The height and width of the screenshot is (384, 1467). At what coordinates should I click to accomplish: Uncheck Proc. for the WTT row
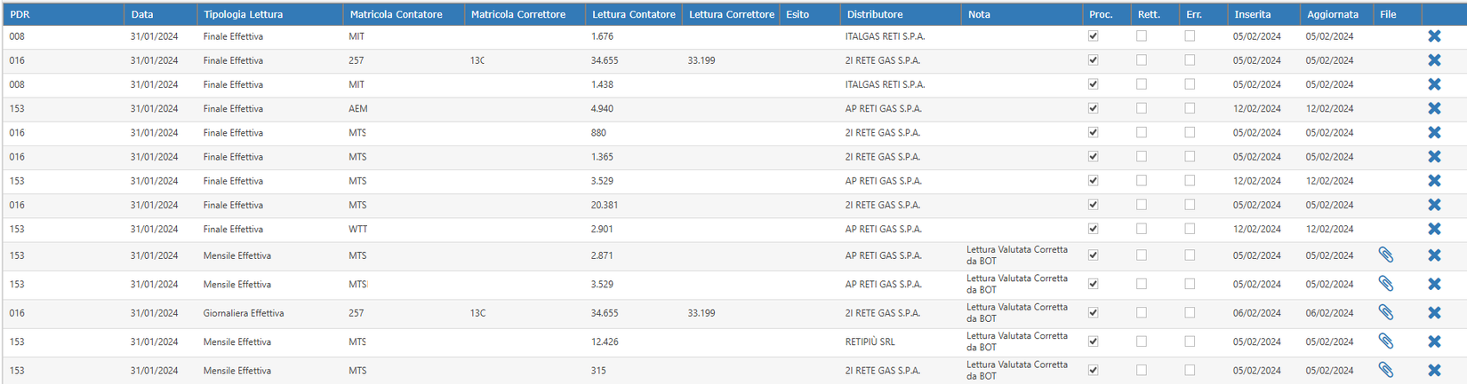(x=1094, y=229)
